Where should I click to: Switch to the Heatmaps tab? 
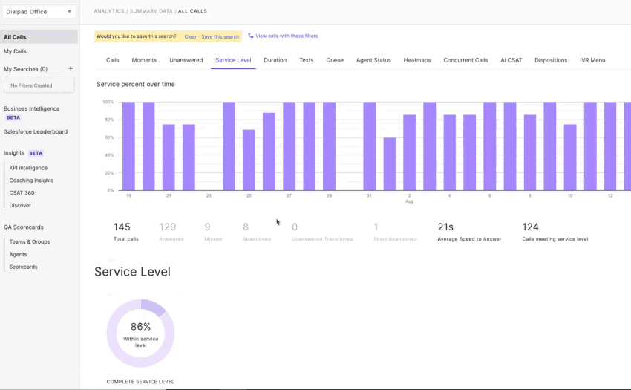point(417,60)
